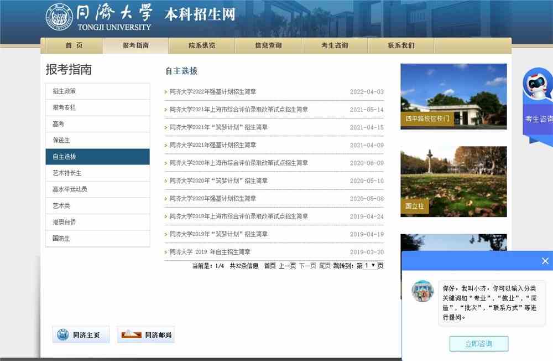Select 艺术类 in the sidebar
Screen dimensions: 553x361
coord(98,205)
